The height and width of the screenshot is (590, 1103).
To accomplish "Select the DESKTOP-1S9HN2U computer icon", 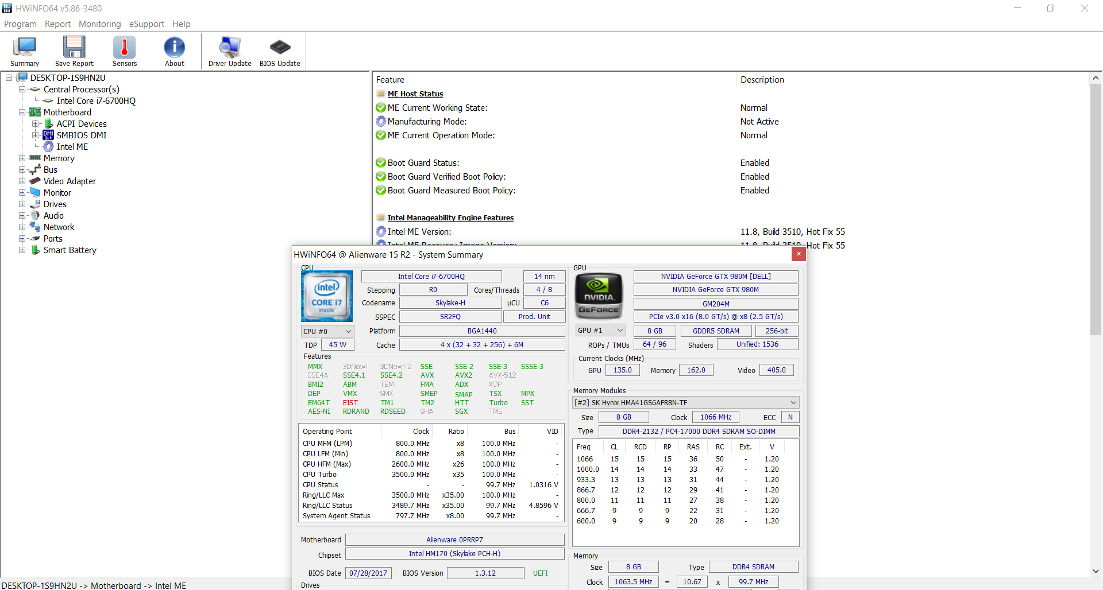I will click(x=23, y=77).
